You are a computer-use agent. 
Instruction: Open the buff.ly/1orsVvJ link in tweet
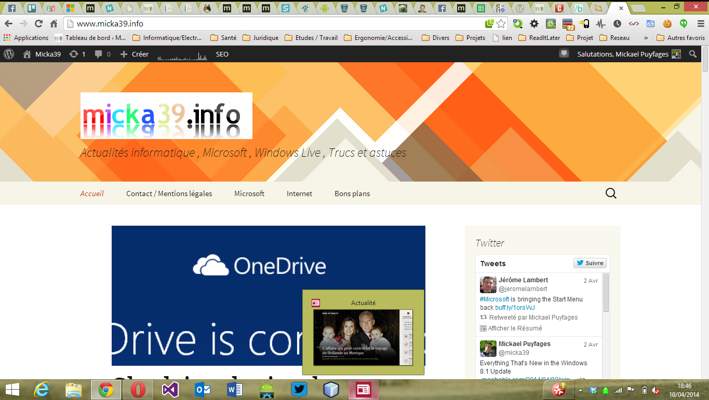(x=515, y=308)
